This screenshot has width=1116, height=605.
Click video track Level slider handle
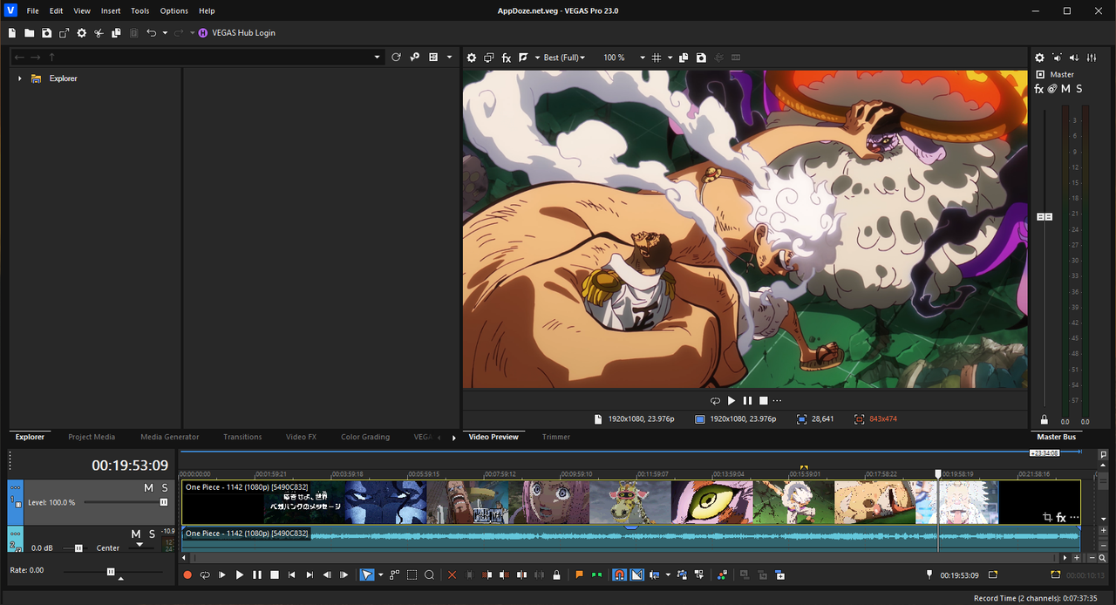(x=163, y=502)
